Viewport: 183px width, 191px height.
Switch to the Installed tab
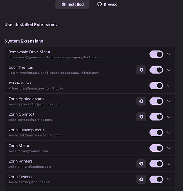(x=73, y=5)
